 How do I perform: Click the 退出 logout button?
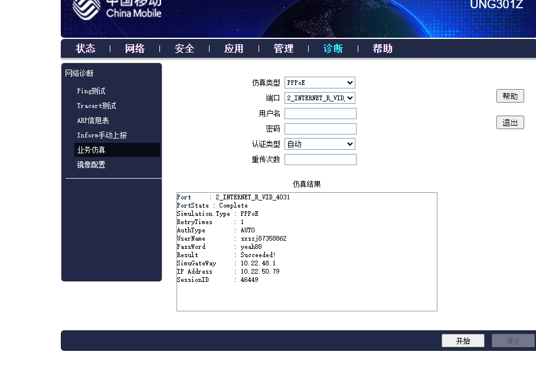point(510,123)
